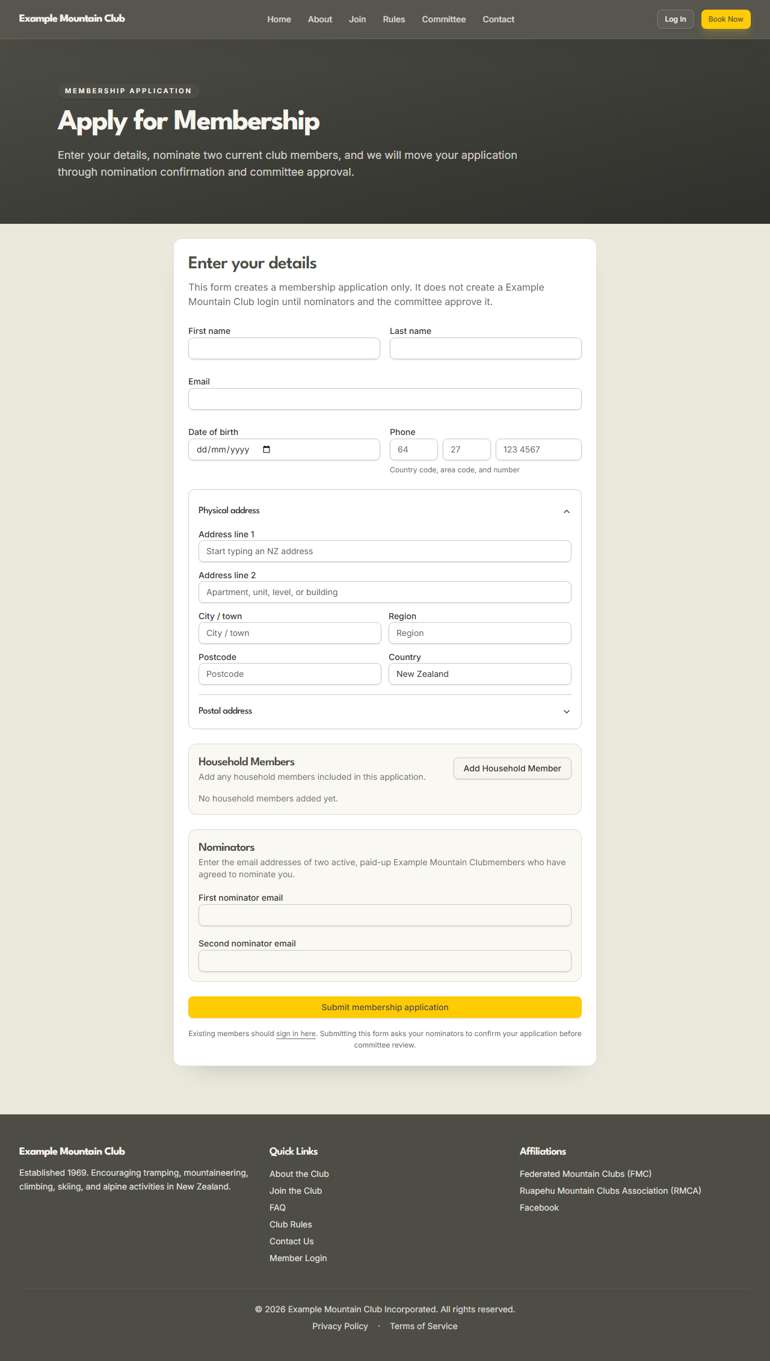Open Ruapehu Mountain Clubs Association (RMCA) link

coord(611,1191)
